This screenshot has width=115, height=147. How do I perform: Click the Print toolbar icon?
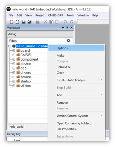click(x=37, y=22)
